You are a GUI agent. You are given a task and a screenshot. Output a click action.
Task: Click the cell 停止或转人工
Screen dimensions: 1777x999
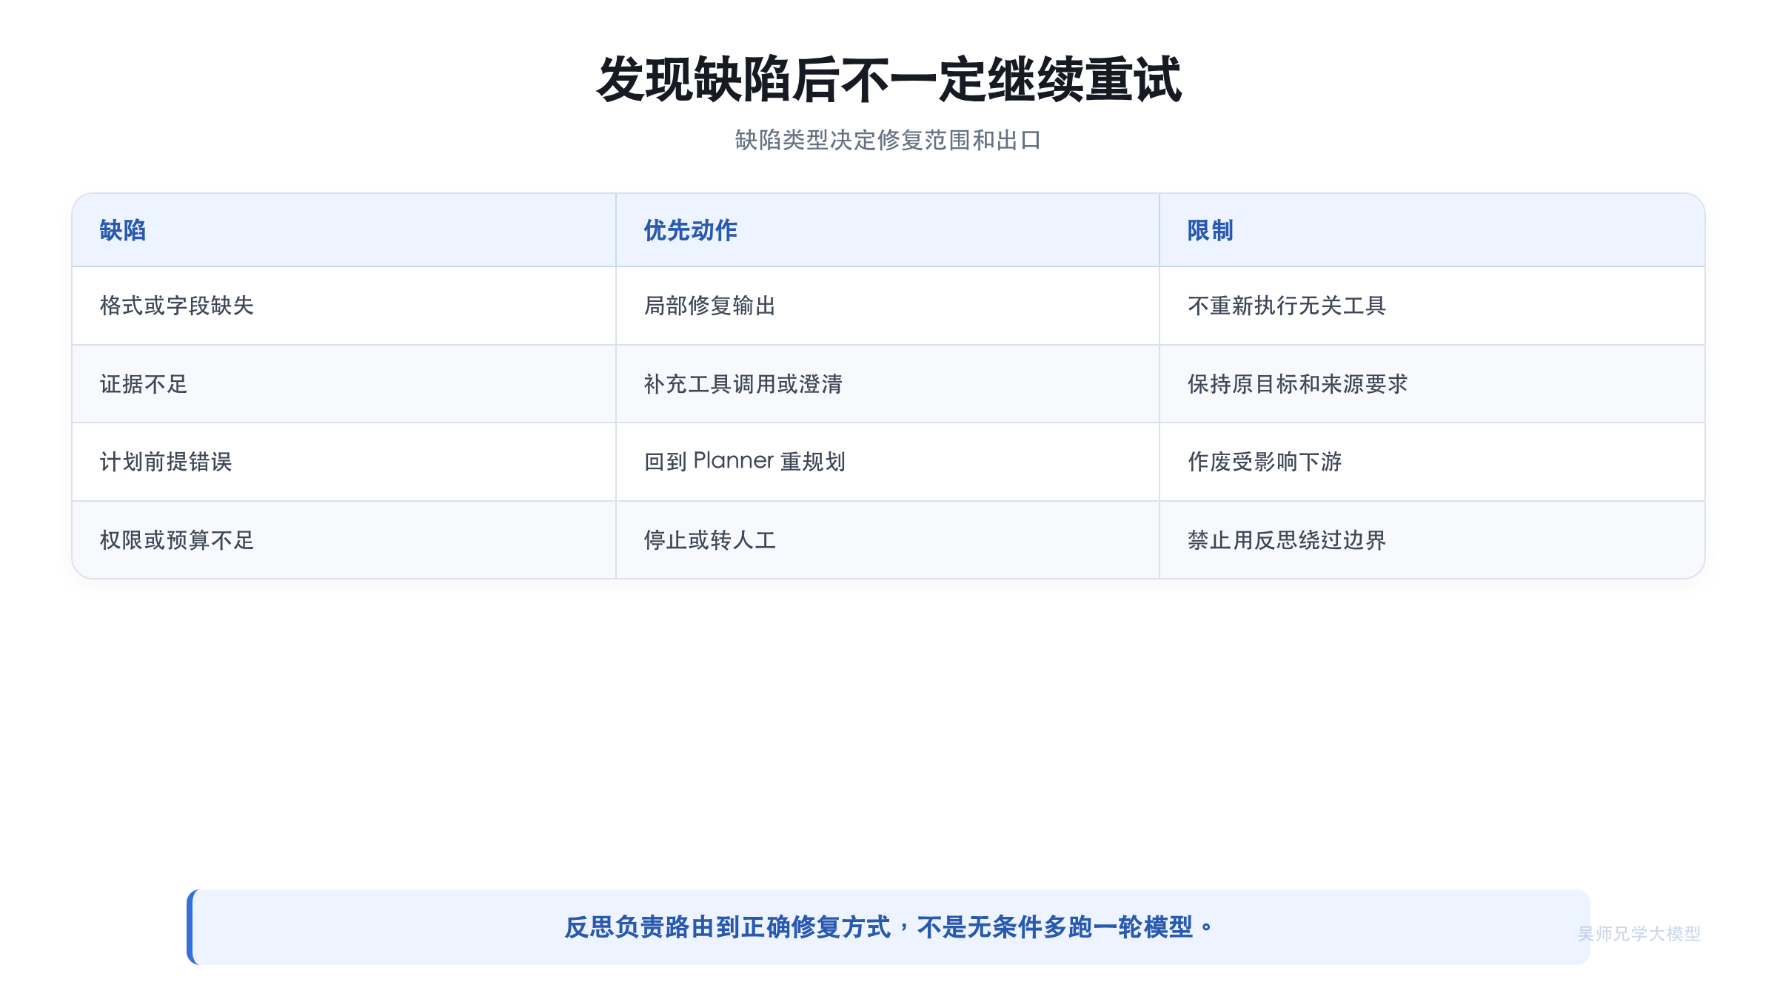point(888,540)
